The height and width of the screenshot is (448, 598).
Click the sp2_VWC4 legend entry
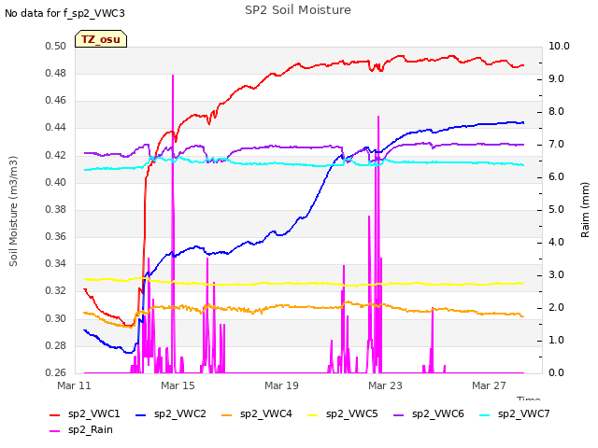click(x=257, y=414)
